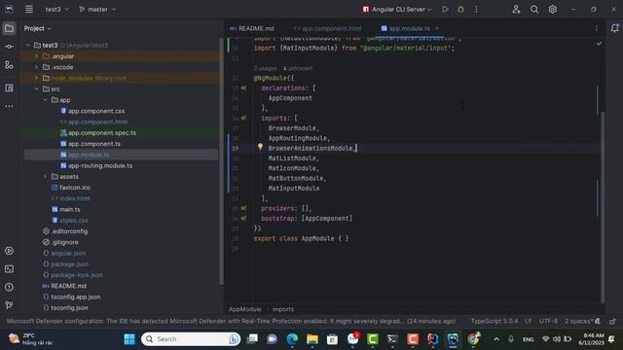
Task: Open the Terminal tool window
Action: coord(9,269)
